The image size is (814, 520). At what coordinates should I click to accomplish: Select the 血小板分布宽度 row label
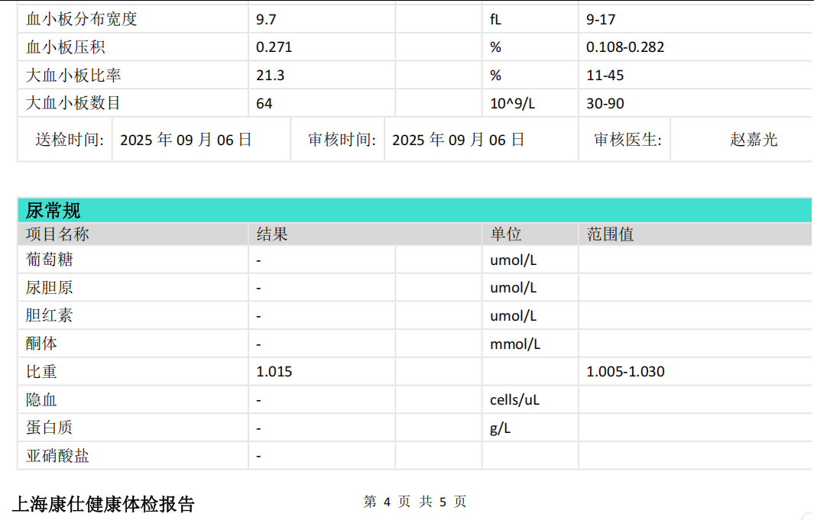pos(82,19)
